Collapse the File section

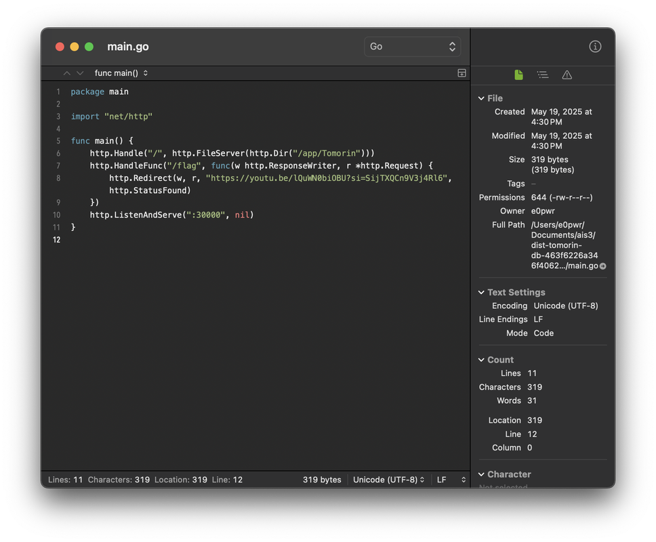[x=481, y=98]
